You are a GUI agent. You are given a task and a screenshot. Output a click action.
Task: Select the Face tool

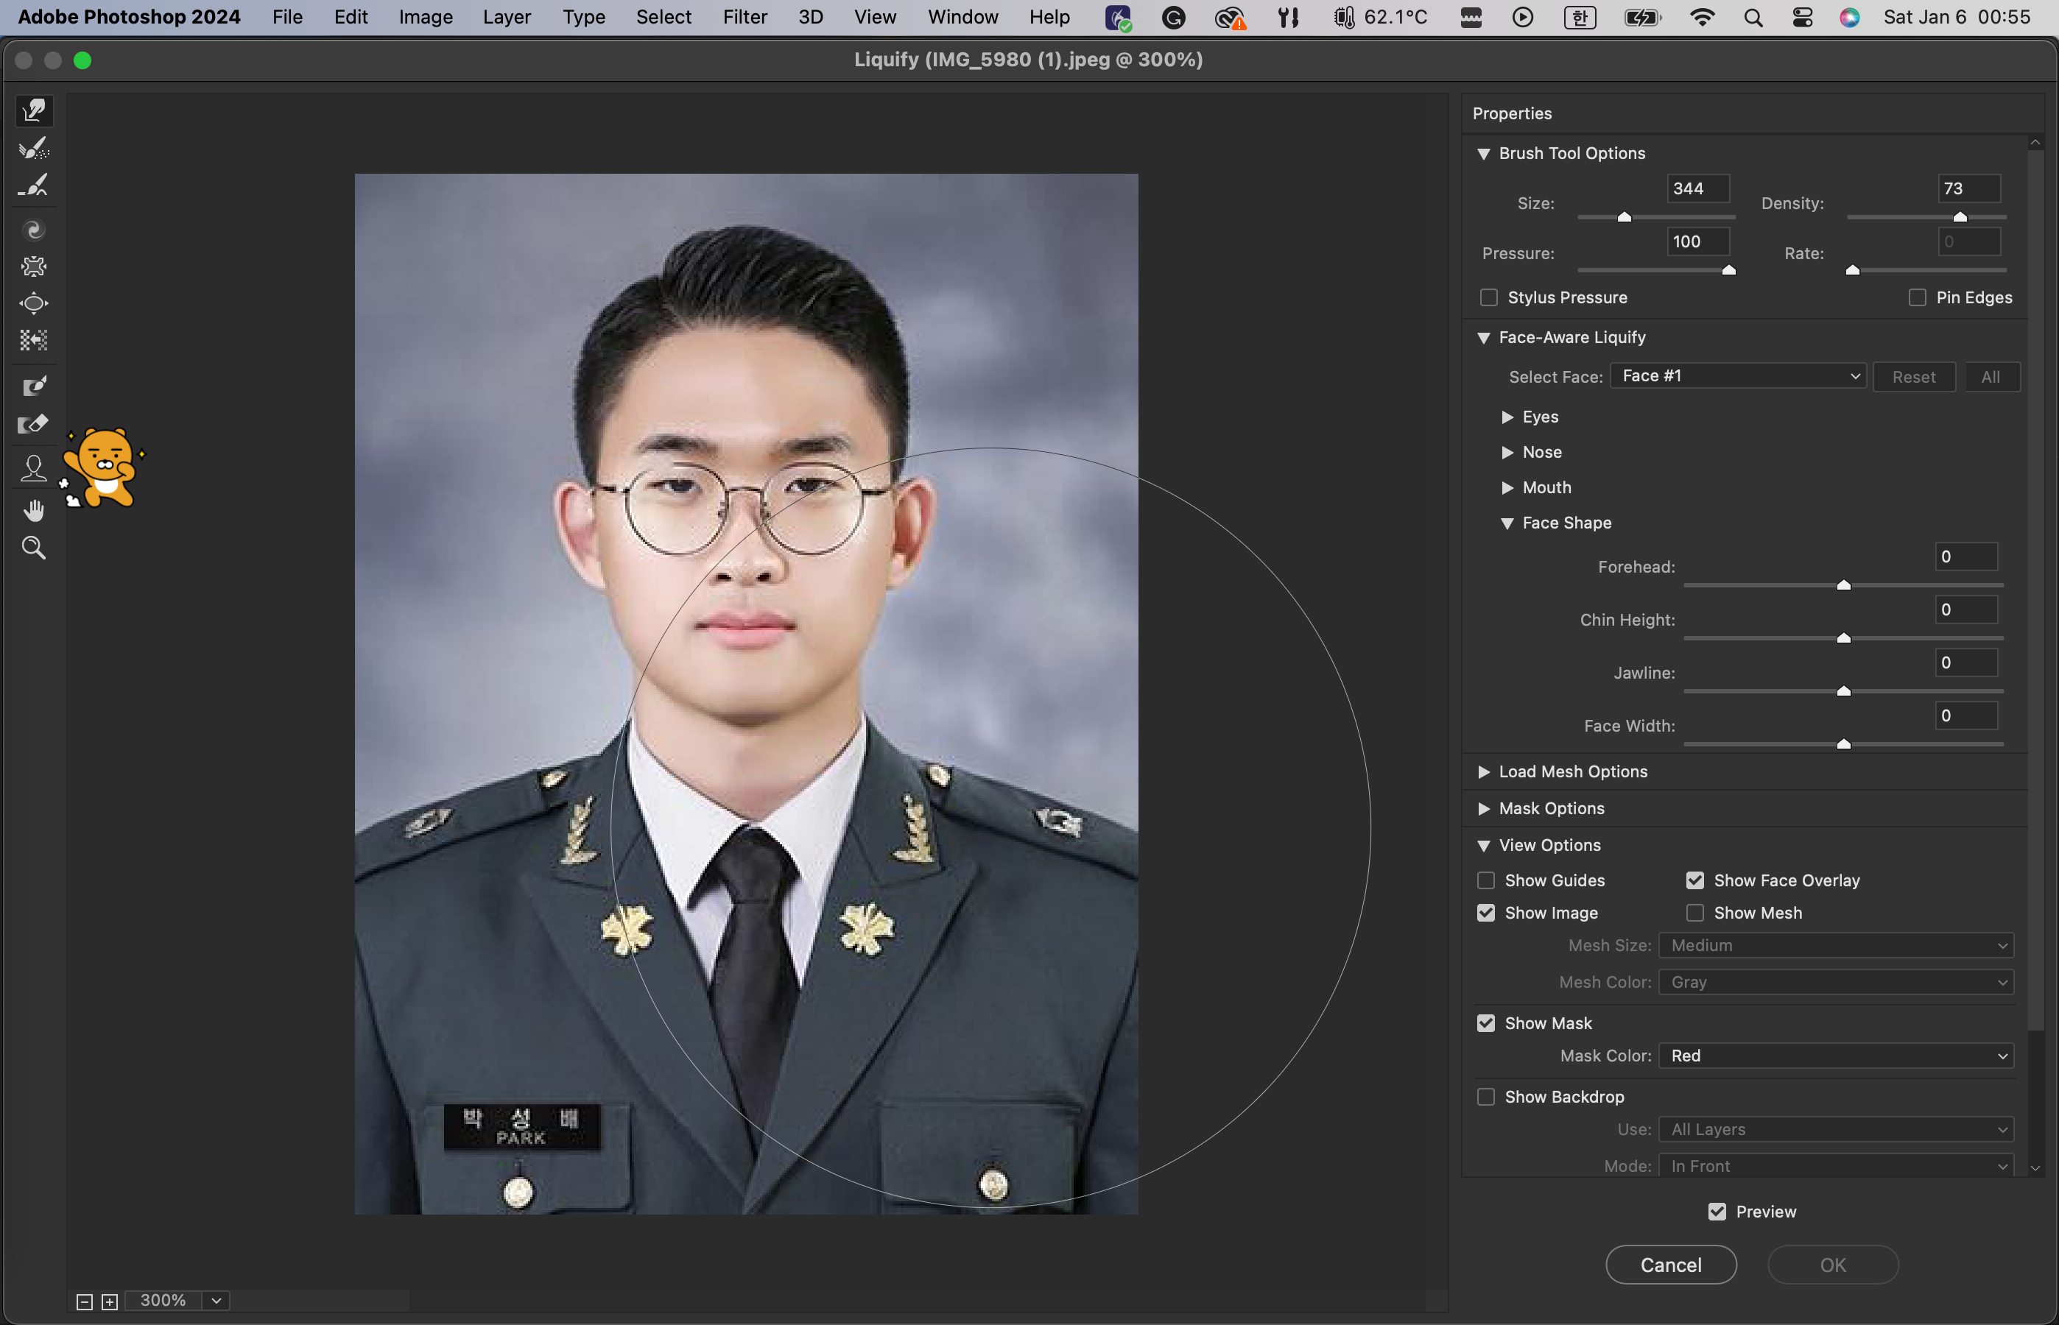click(34, 468)
